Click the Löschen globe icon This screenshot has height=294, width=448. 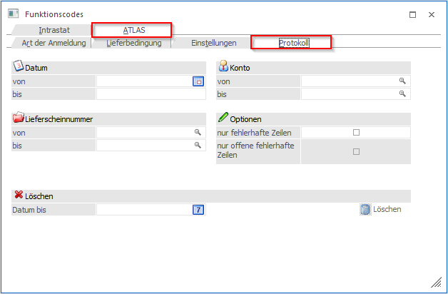coord(365,209)
